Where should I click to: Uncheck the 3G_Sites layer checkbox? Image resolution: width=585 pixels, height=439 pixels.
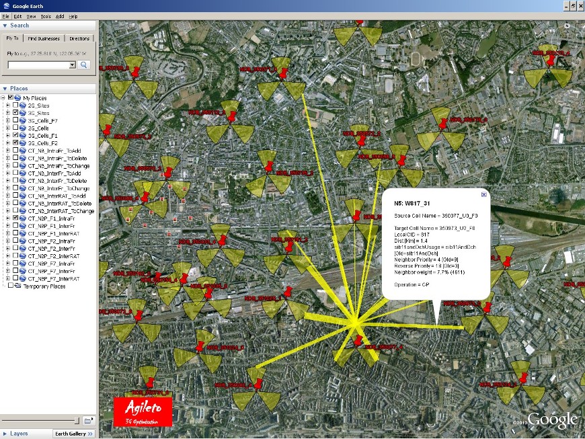point(15,113)
